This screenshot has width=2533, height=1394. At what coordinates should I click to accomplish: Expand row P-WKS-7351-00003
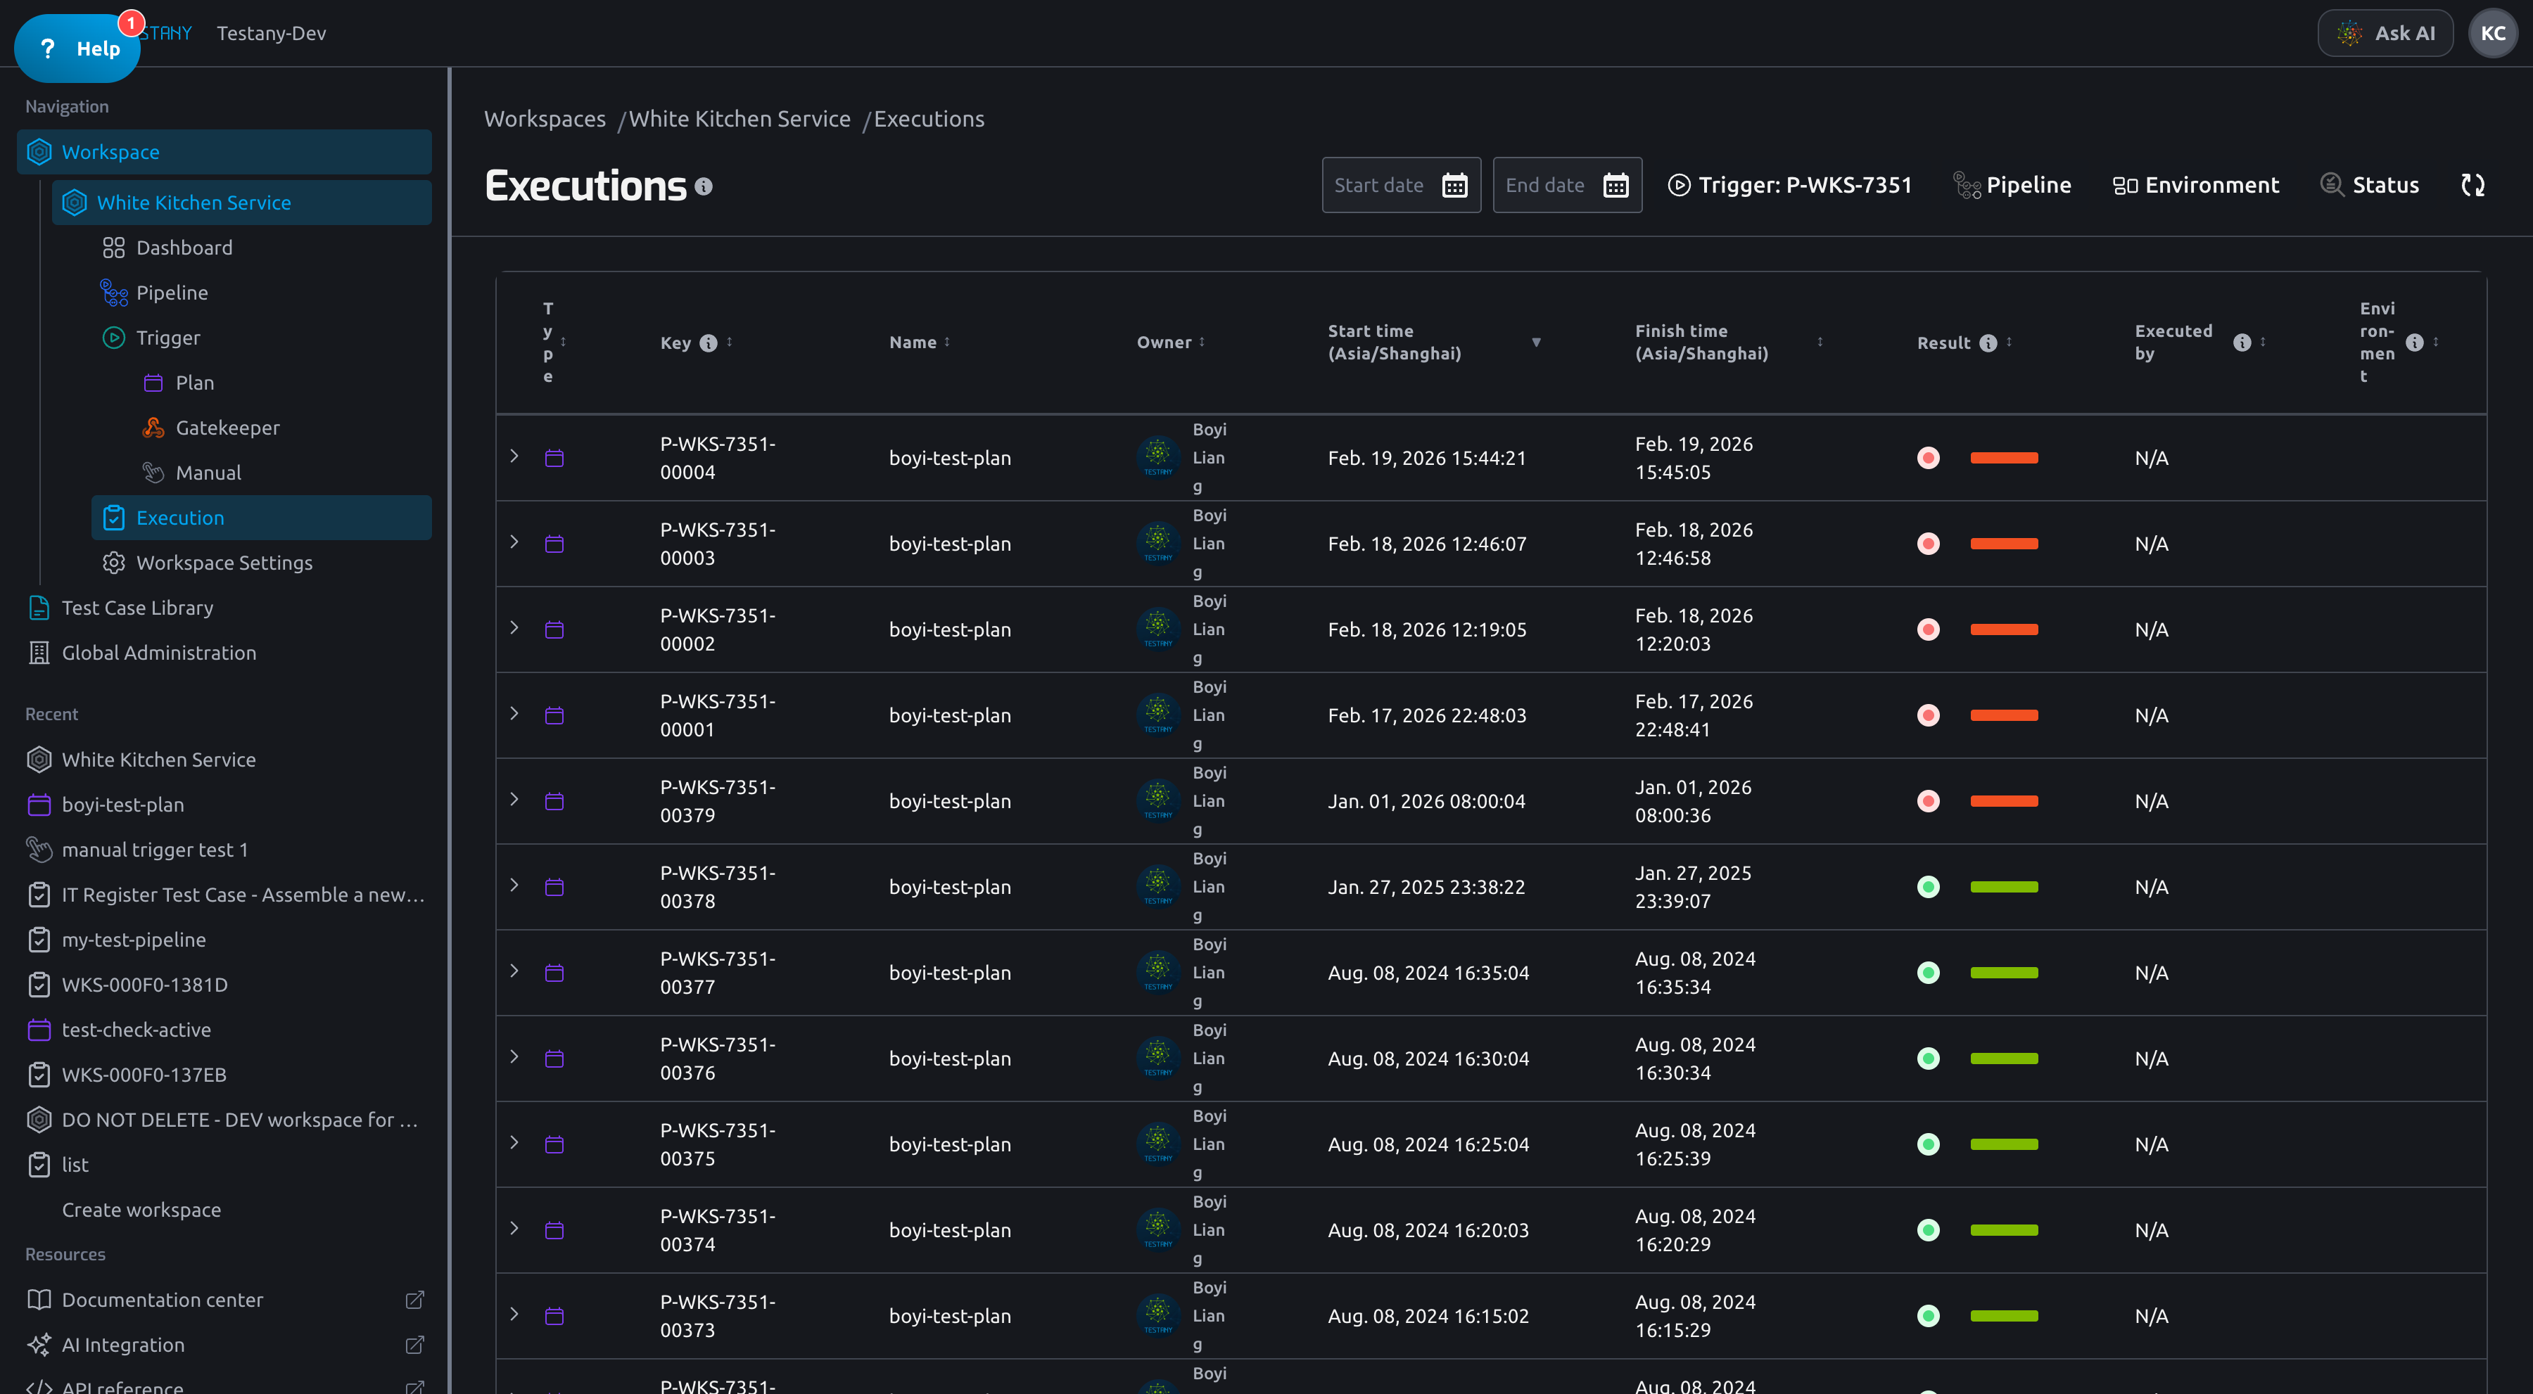pos(514,542)
